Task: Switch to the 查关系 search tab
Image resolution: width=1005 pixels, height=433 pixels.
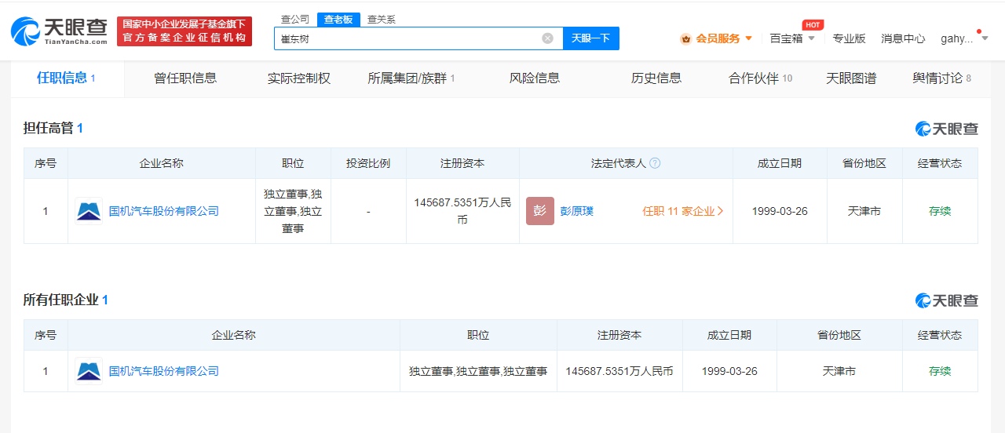Action: [382, 20]
